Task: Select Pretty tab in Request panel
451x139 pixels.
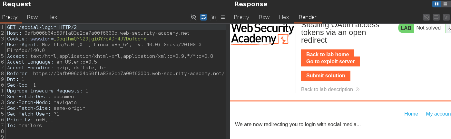Action: click(x=10, y=17)
